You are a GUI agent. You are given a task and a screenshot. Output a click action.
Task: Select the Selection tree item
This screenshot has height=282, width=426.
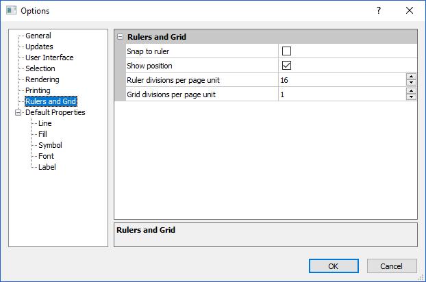pos(40,68)
